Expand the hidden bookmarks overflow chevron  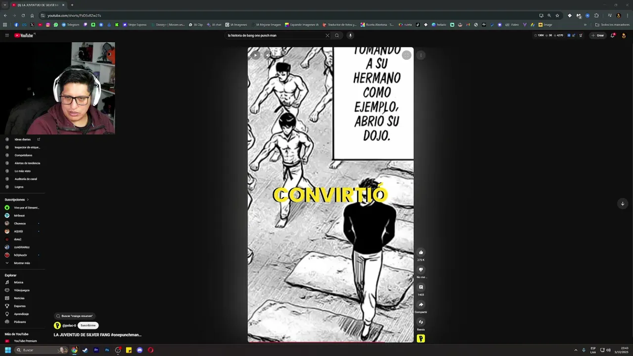(585, 25)
